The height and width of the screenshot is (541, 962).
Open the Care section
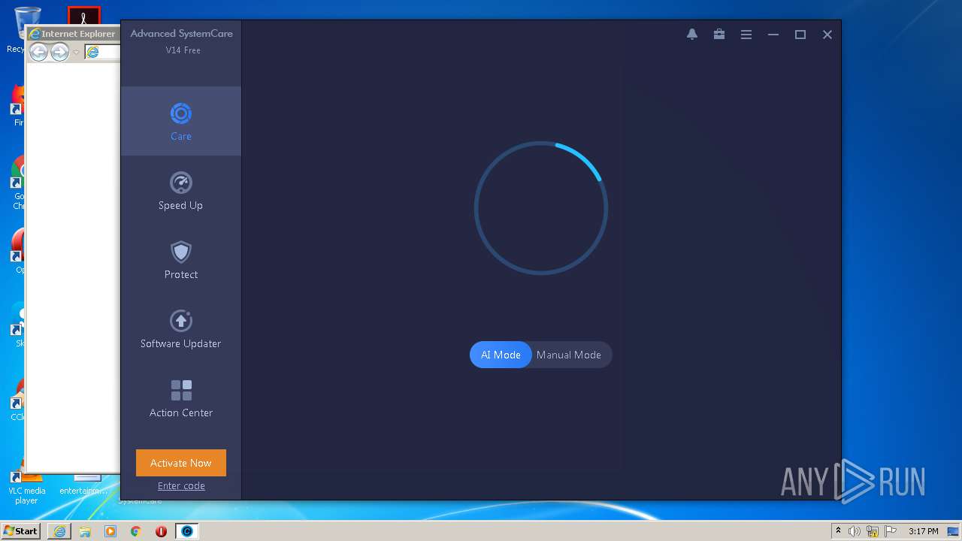180,122
